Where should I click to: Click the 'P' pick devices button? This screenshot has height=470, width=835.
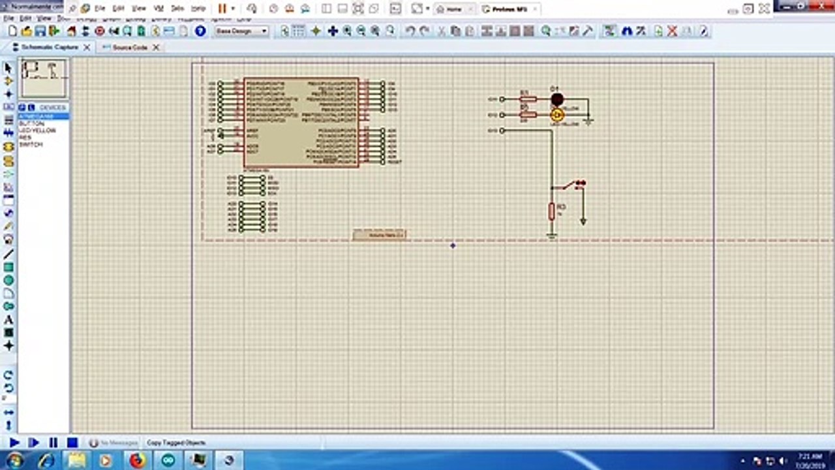[x=22, y=107]
